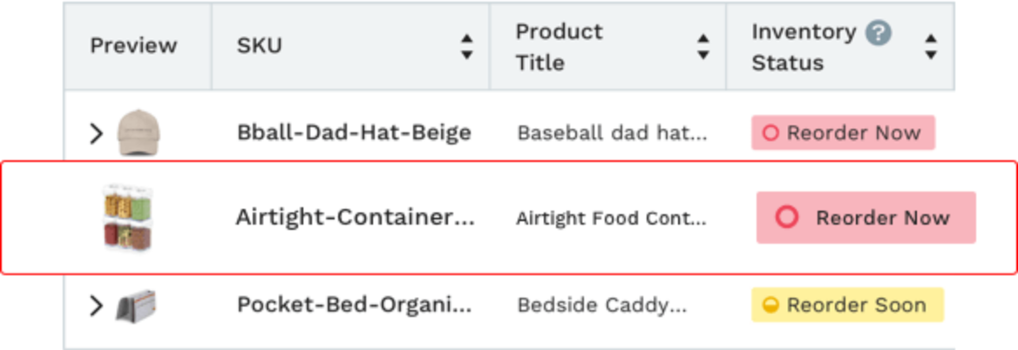
Task: Click the Baseball dad hat product title
Action: pyautogui.click(x=612, y=133)
